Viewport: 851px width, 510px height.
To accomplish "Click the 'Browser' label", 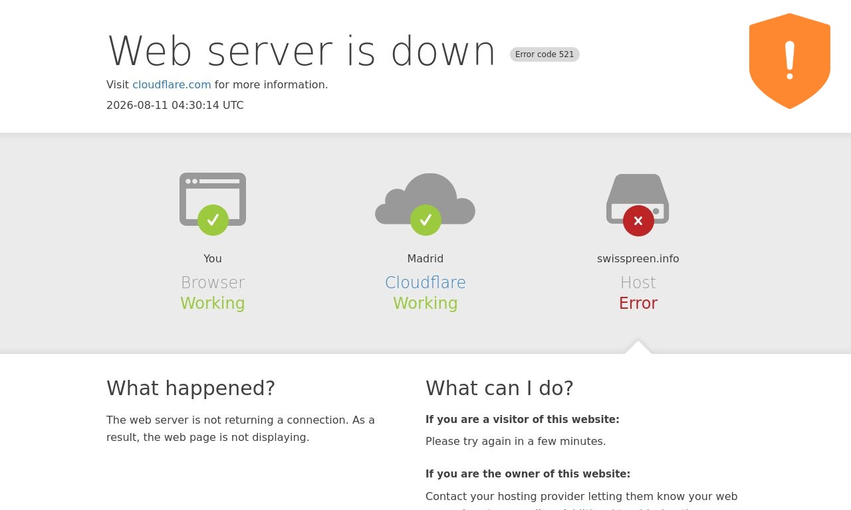I will pos(213,283).
